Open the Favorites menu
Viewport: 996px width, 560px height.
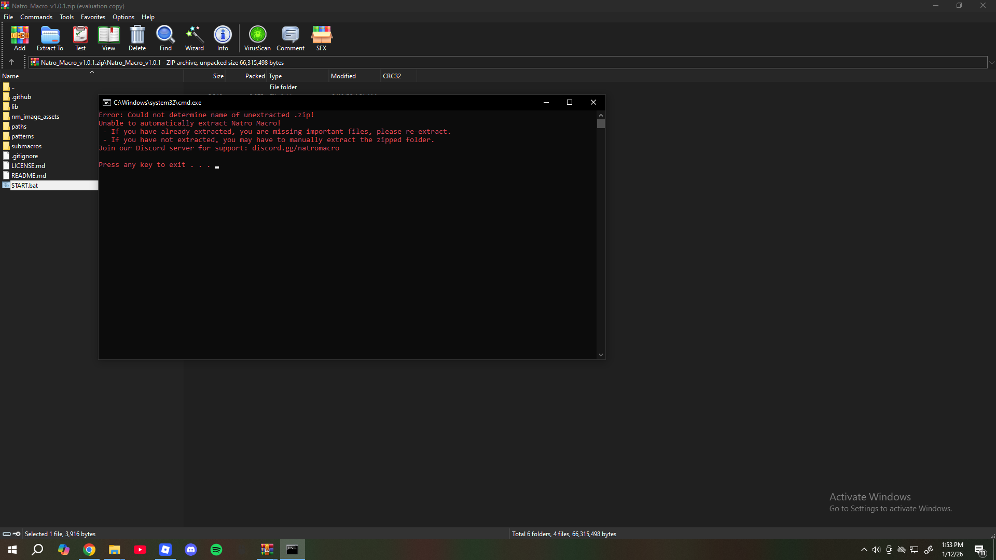[93, 17]
